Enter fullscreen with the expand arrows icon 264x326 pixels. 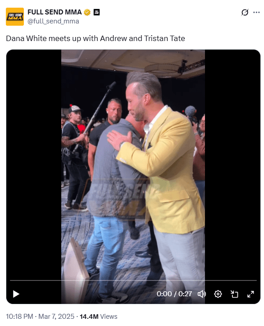[x=250, y=294]
